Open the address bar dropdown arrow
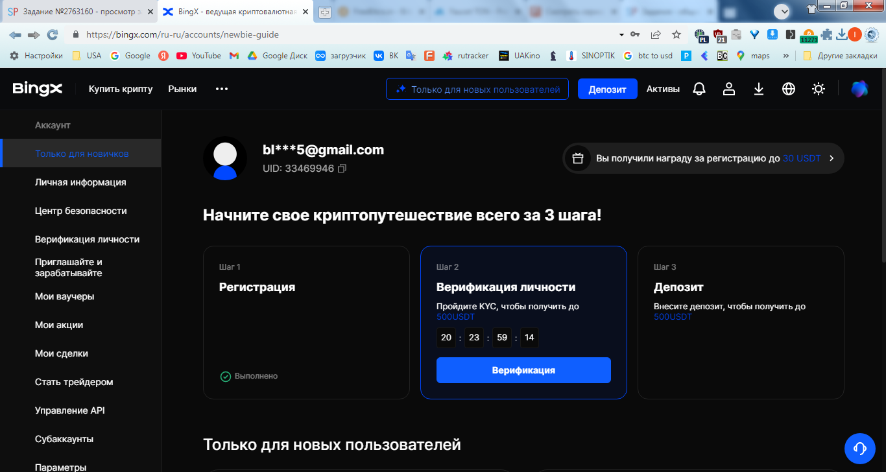The width and height of the screenshot is (886, 472). [x=621, y=34]
